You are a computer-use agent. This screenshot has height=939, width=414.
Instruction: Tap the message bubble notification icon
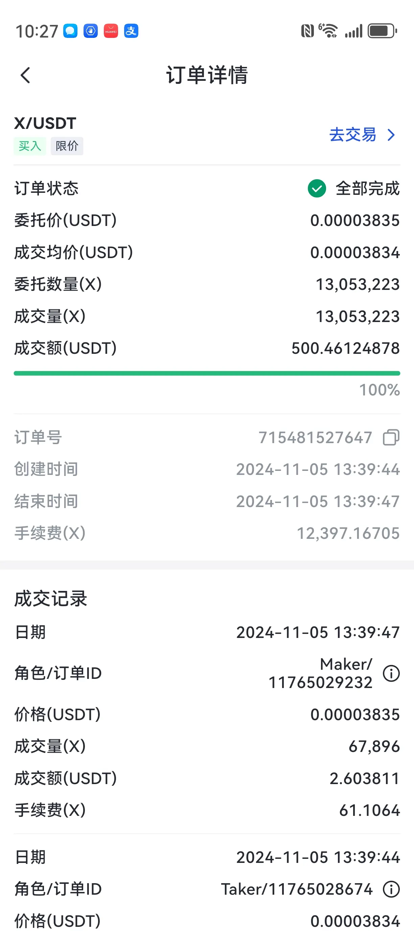(70, 31)
